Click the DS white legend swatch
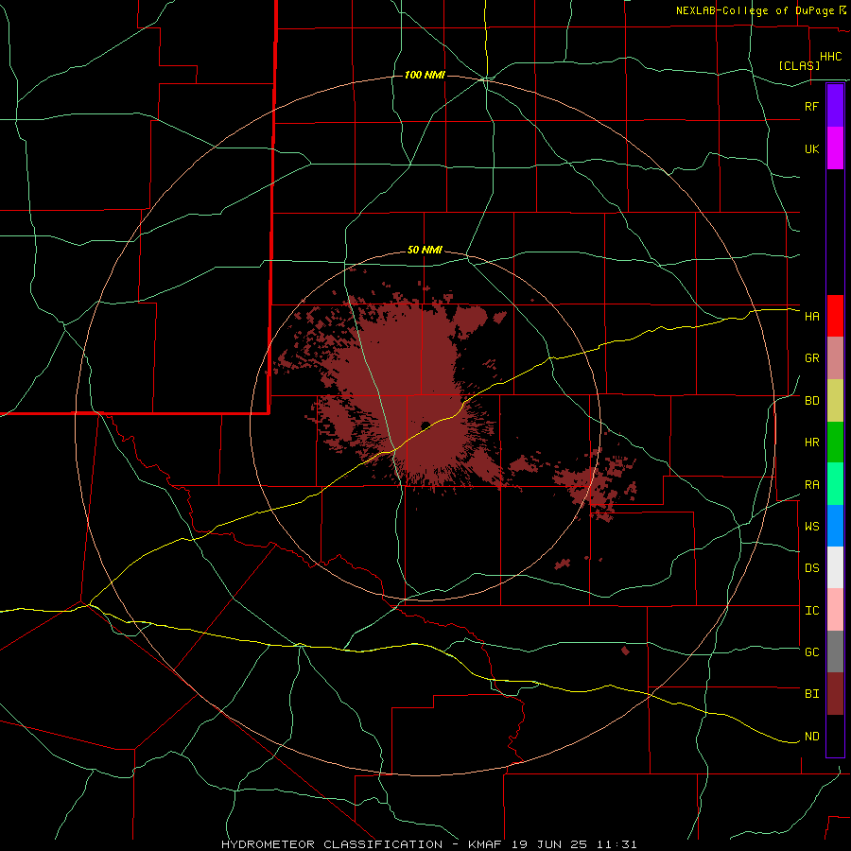 835,567
